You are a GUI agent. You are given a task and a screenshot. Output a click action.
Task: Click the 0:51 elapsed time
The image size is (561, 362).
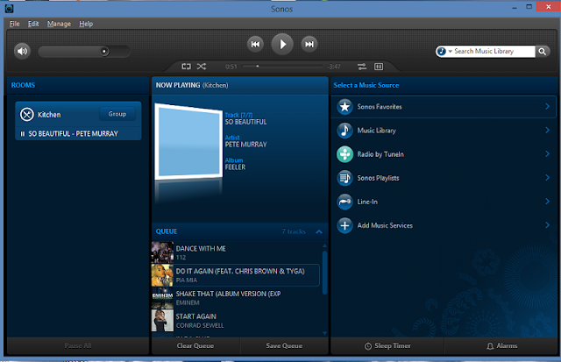[231, 67]
